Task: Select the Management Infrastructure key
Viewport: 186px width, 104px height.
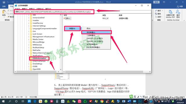Action: pyautogui.click(x=43, y=37)
